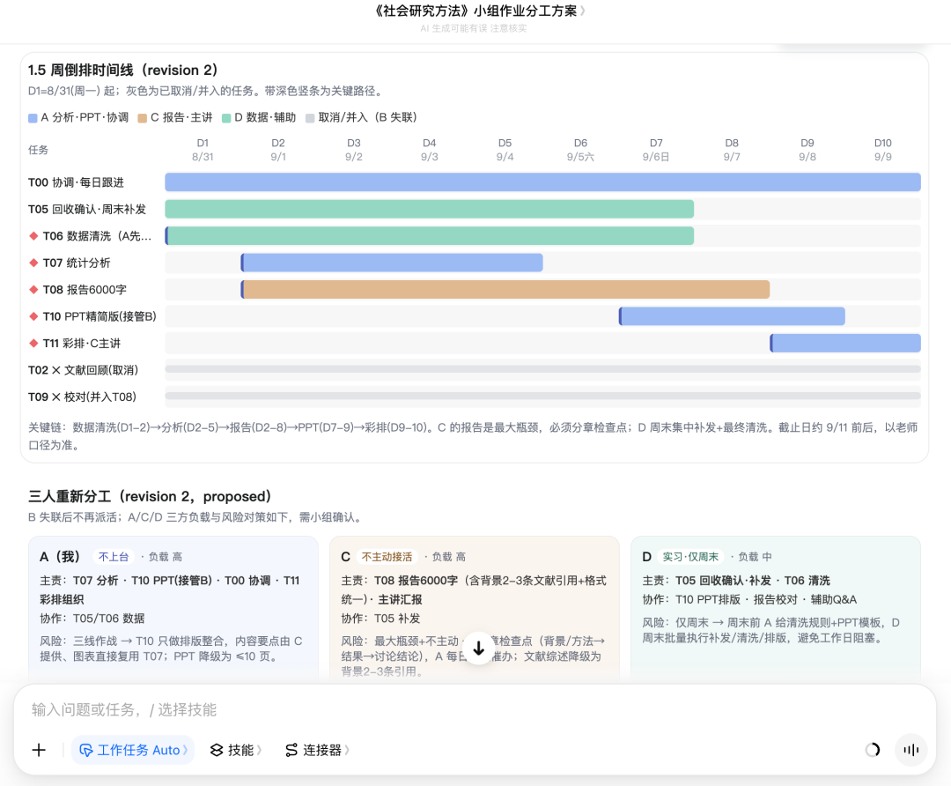Select the blue T10 PPT精简版 timeline bar
The height and width of the screenshot is (786, 951).
point(732,315)
